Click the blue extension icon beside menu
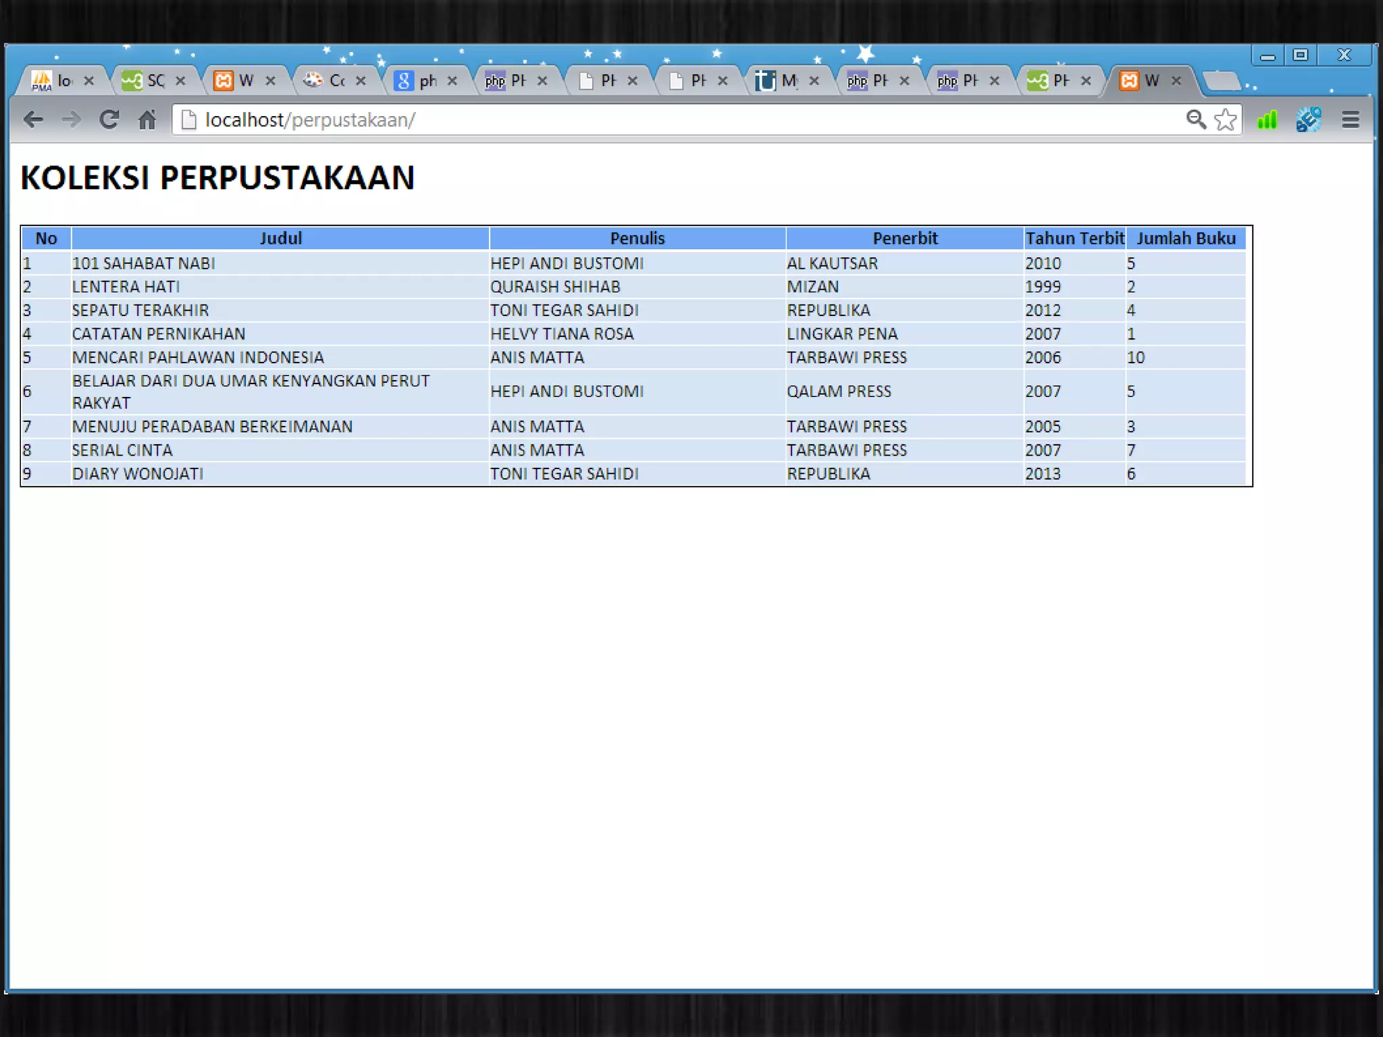Image resolution: width=1383 pixels, height=1037 pixels. coord(1308,120)
